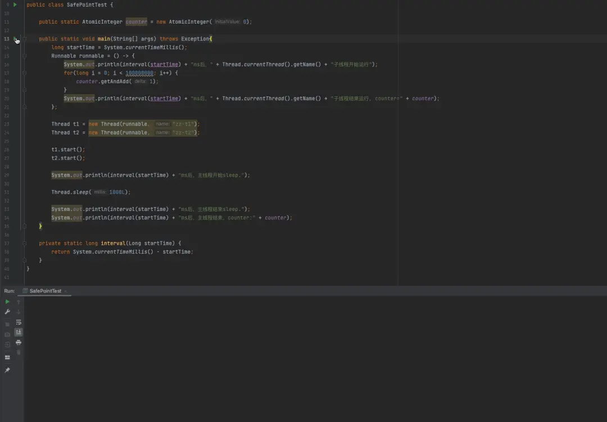Toggle Scroll to End in console
Image resolution: width=607 pixels, height=422 pixels.
click(x=19, y=332)
